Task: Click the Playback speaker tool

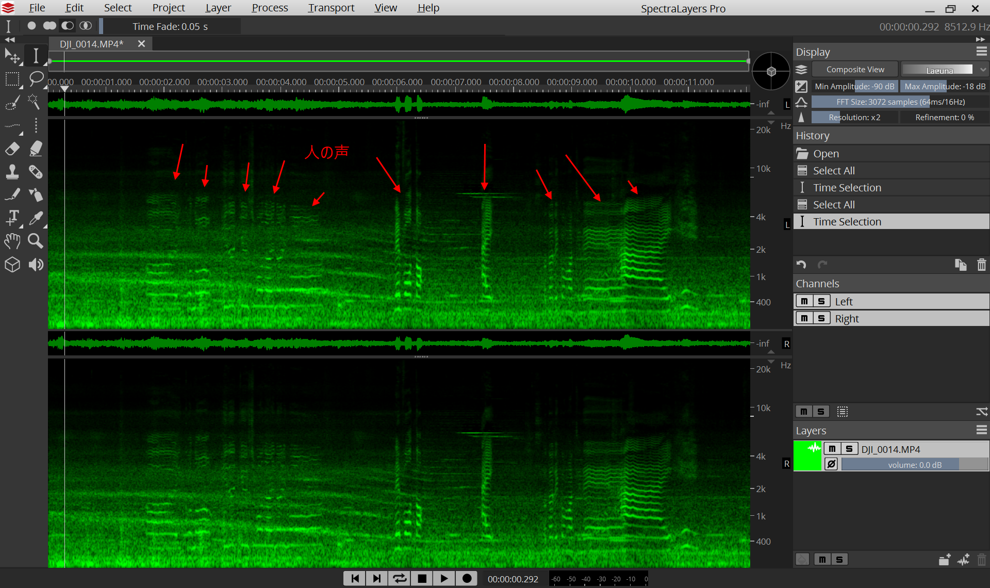Action: (x=36, y=265)
